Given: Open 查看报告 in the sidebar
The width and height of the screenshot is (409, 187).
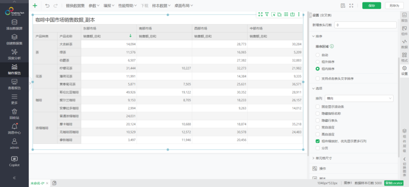Looking at the screenshot, I should tap(14, 84).
